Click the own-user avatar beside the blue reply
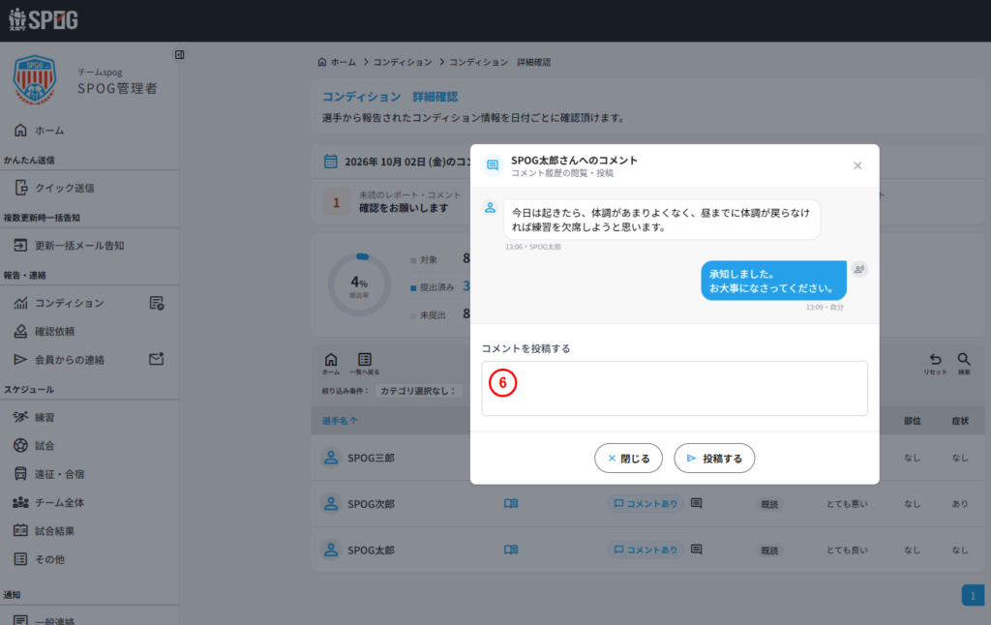 pyautogui.click(x=859, y=269)
